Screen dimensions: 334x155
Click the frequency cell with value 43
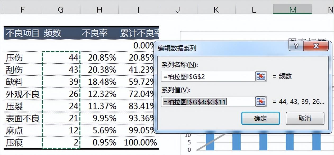pos(61,70)
